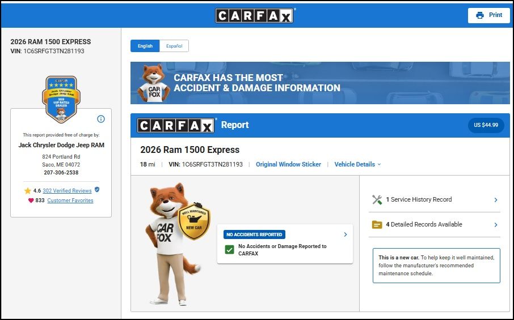
Task: Click the Car Fox accident information banner
Action: tap(320, 83)
